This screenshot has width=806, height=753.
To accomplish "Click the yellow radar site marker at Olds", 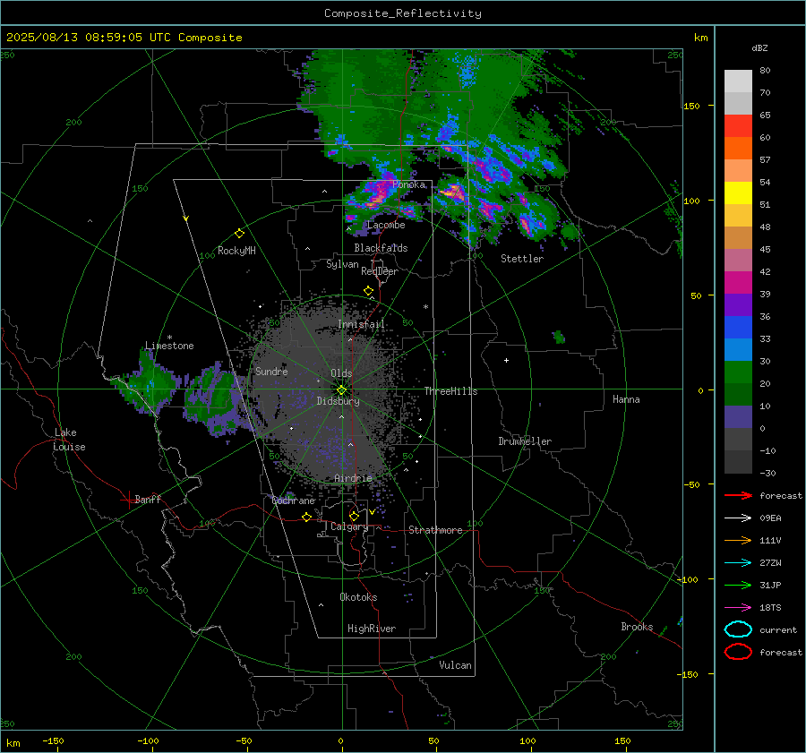I will 341,390.
